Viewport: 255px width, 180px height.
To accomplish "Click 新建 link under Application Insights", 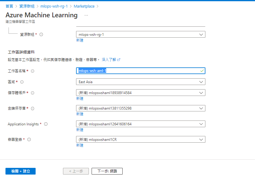I will (80, 130).
